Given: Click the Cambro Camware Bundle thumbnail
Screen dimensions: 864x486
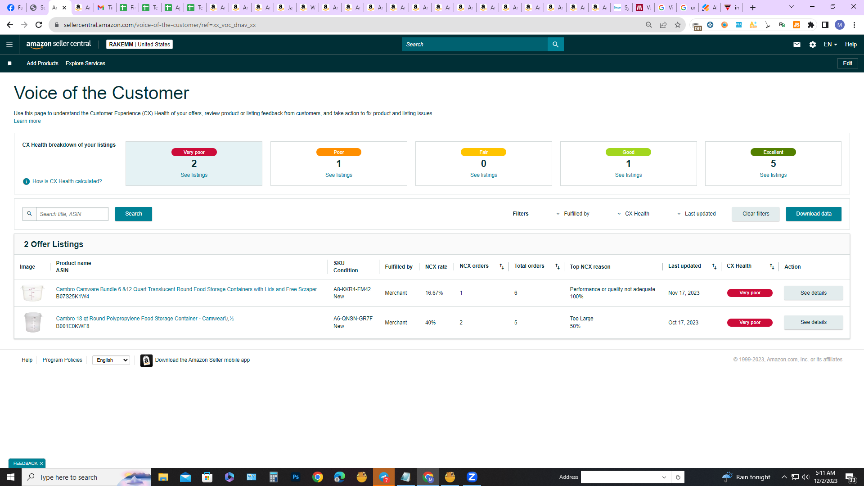Looking at the screenshot, I should point(32,293).
